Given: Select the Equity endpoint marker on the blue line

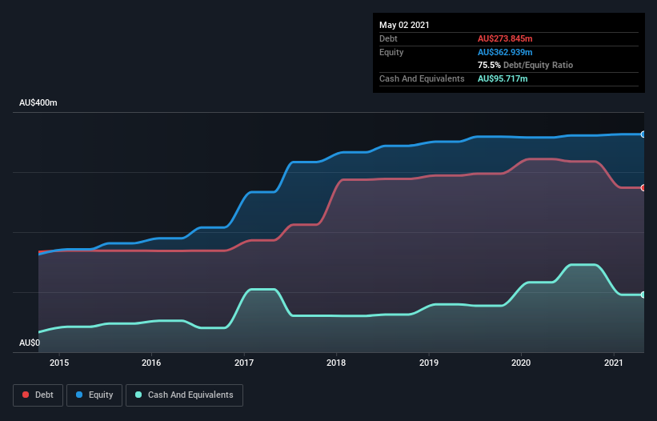Looking at the screenshot, I should click(x=643, y=134).
